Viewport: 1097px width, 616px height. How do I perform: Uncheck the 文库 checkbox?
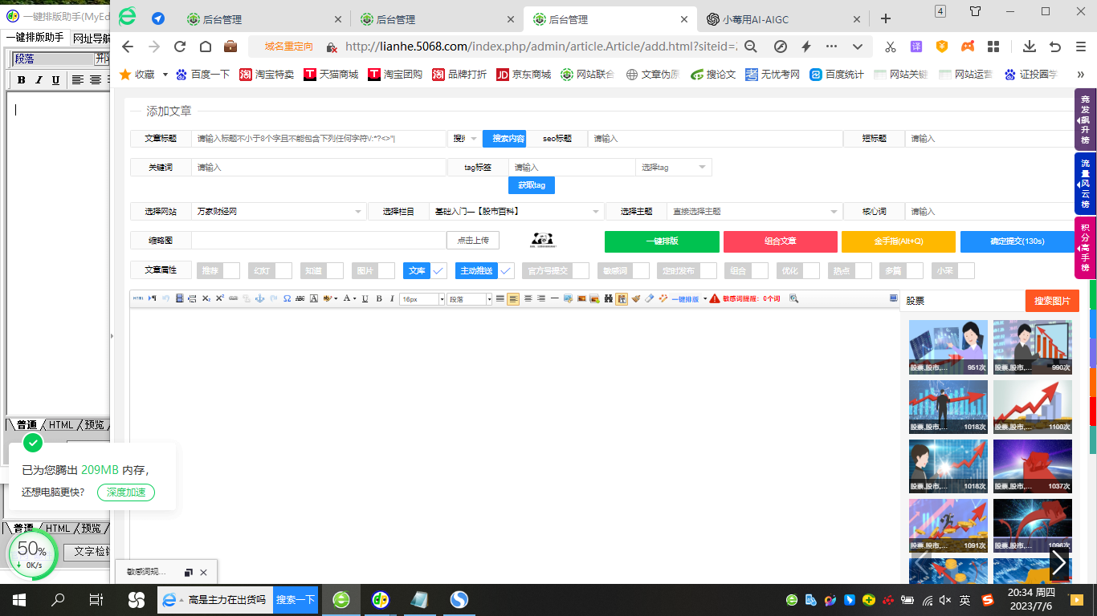coord(438,270)
